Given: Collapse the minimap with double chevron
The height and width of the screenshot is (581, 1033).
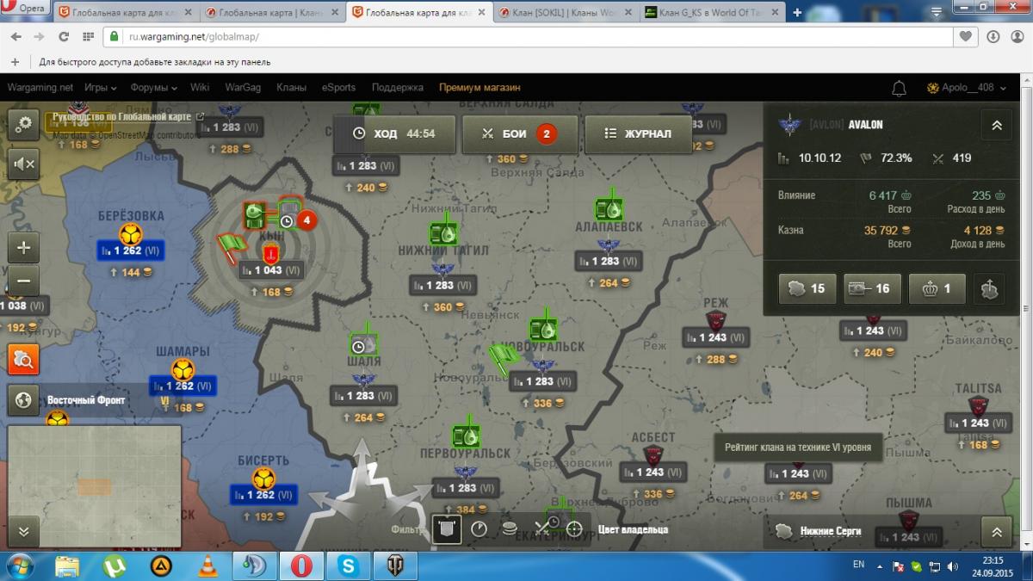Looking at the screenshot, I should click(24, 531).
